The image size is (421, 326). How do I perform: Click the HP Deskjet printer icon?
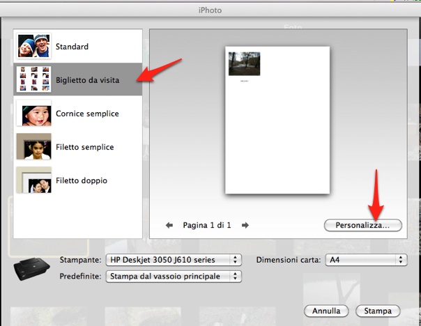pos(31,269)
